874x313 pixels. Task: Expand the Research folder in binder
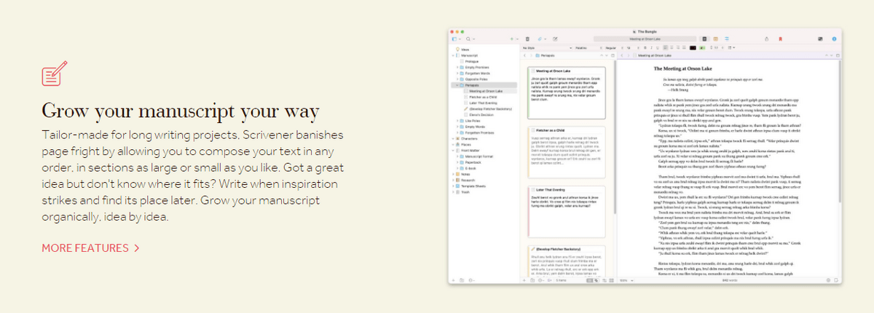452,180
